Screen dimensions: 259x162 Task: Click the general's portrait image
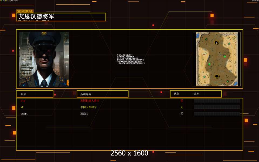coord(44,59)
